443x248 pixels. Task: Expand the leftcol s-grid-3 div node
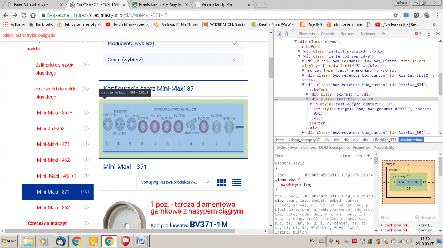pyautogui.click(x=299, y=51)
